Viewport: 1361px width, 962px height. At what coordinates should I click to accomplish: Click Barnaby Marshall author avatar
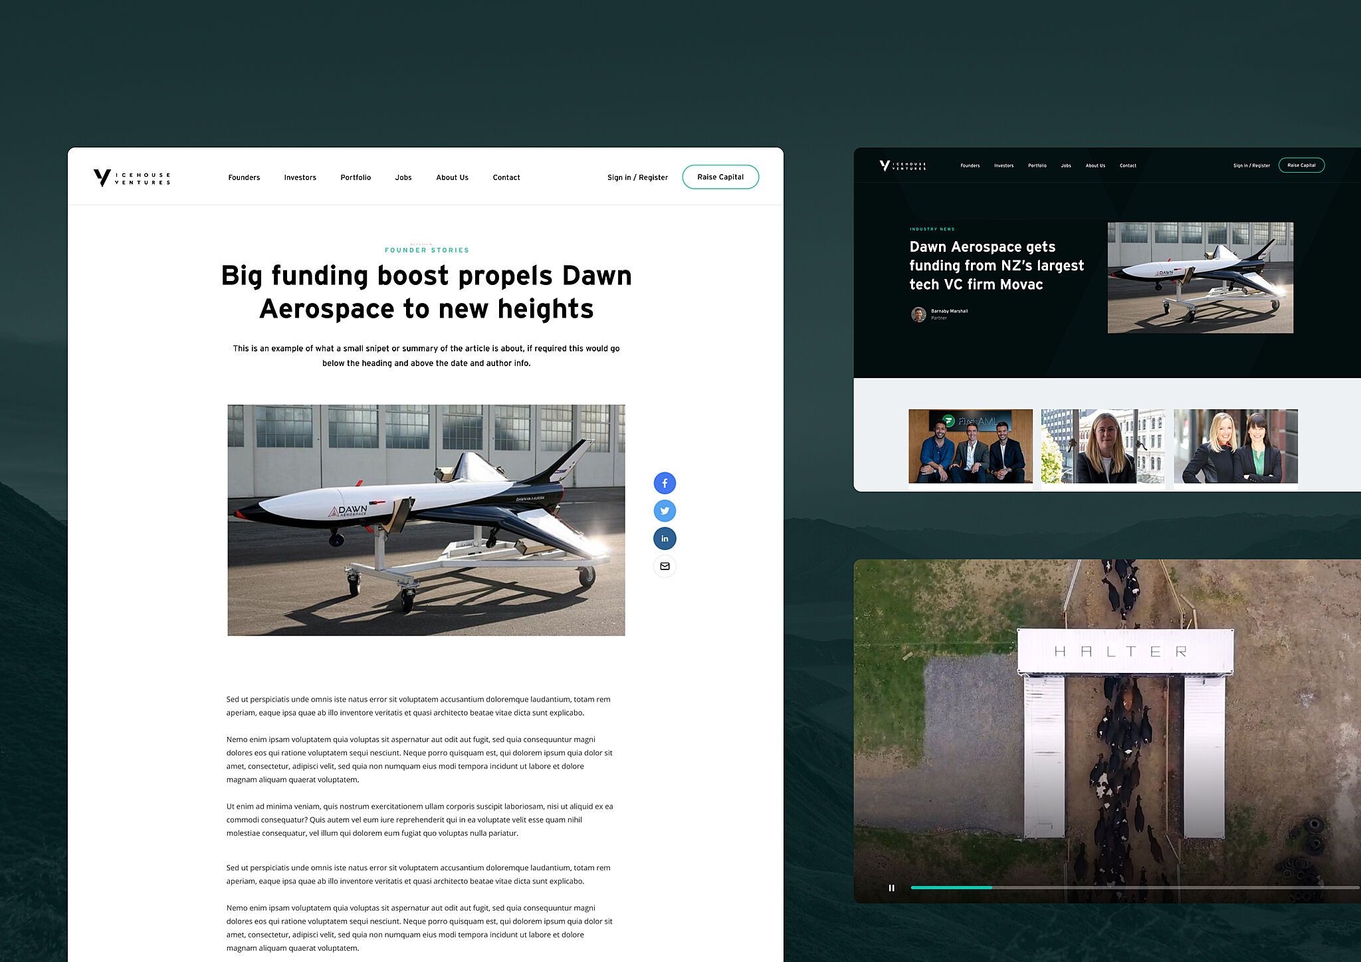tap(918, 314)
